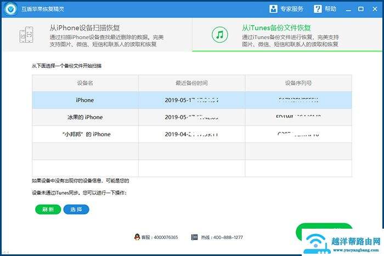Select the "小邦邦" 的 iPhone row

[x=192, y=135]
